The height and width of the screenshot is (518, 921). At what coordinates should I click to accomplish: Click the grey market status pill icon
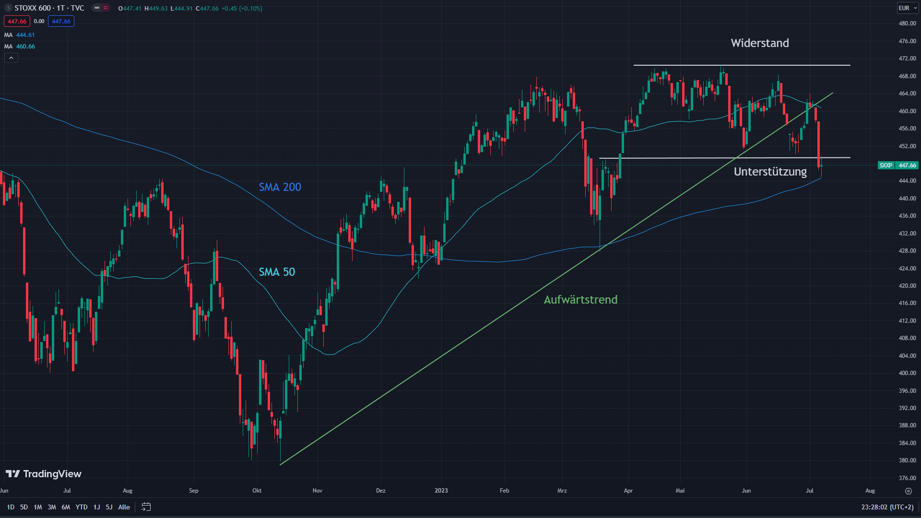click(97, 8)
